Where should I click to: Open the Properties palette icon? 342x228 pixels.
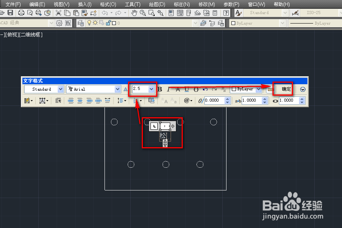(171, 13)
